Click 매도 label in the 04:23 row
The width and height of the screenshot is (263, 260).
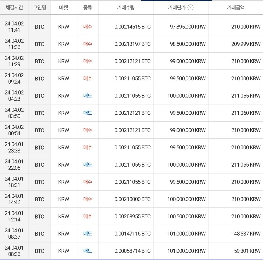(88, 96)
